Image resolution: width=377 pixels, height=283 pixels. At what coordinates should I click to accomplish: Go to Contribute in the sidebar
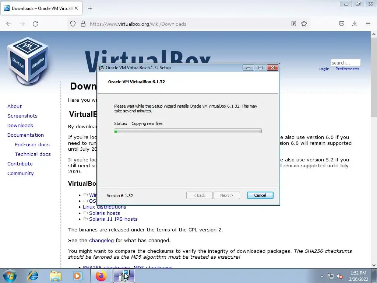point(20,164)
